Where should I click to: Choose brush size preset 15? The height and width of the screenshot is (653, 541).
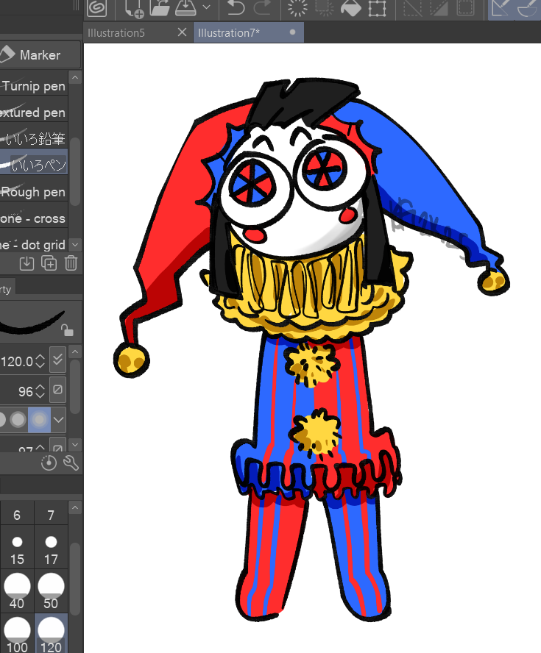tap(17, 549)
